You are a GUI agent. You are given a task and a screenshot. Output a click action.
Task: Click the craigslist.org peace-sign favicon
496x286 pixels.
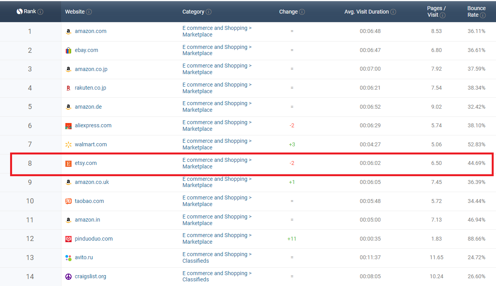(68, 277)
